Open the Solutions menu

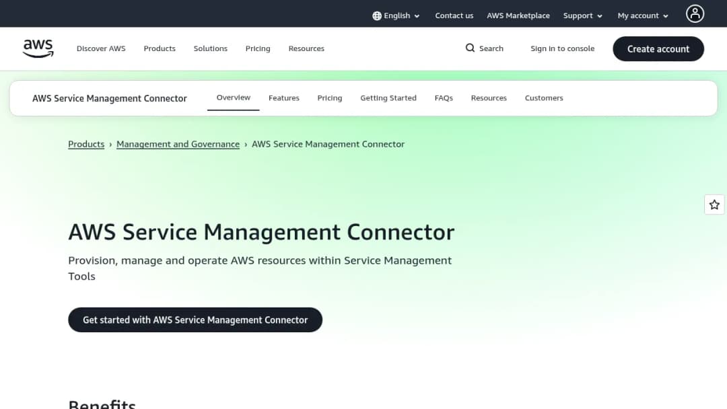(211, 48)
